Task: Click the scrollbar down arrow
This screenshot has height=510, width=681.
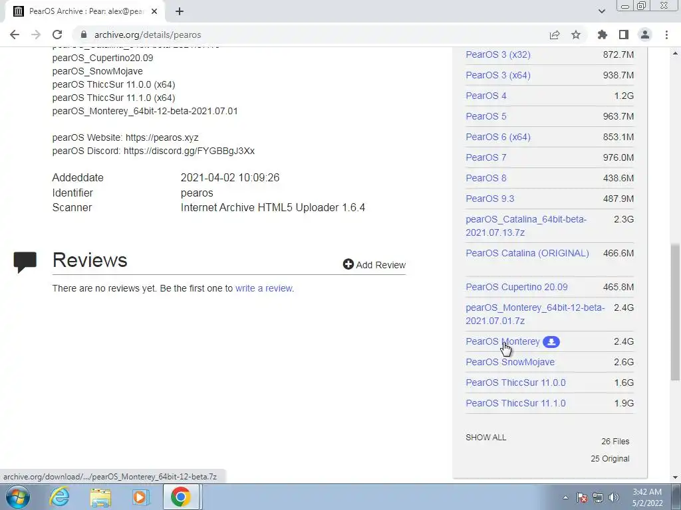Action: 675,477
